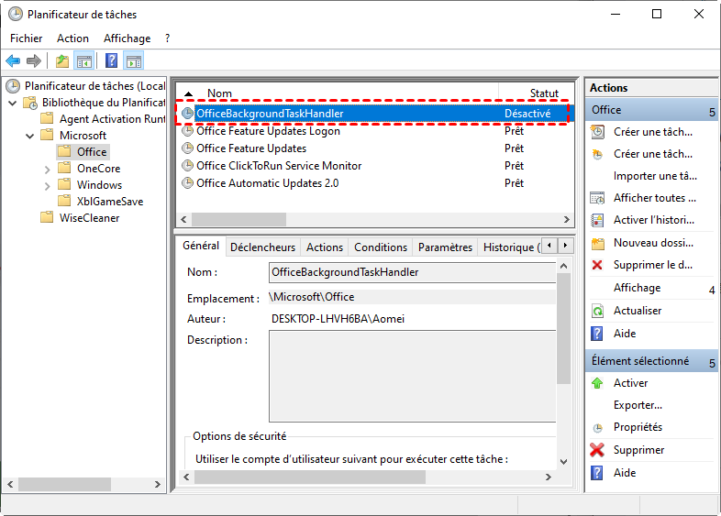Open the Fichier menu

point(27,38)
